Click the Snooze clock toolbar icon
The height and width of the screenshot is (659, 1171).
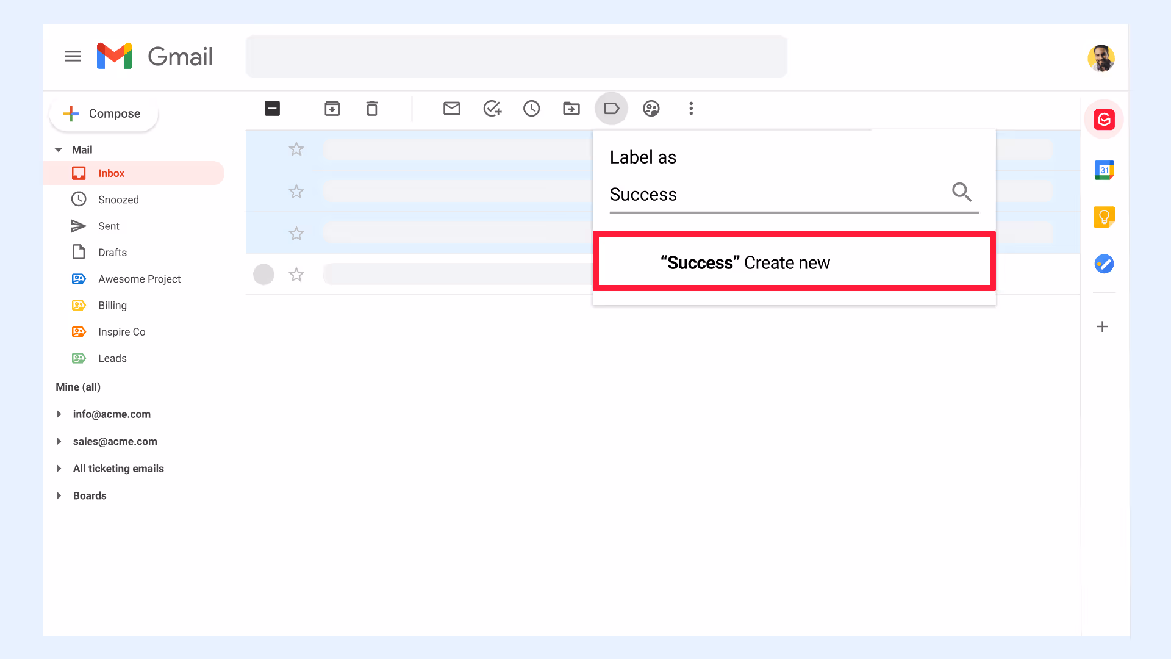[x=532, y=109]
